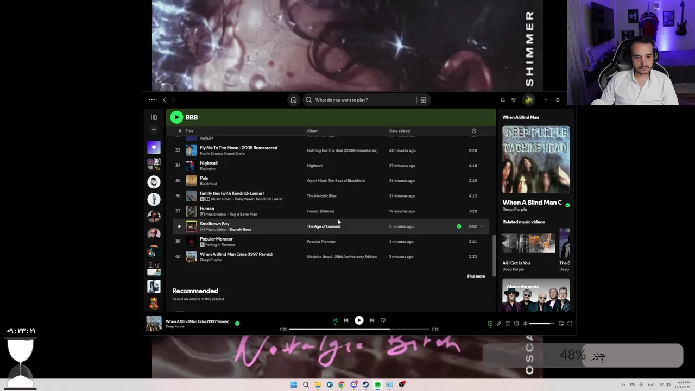Open album Machine Head 25th Anniversary Edition
Screen dimensions: 695x391
click(342, 257)
